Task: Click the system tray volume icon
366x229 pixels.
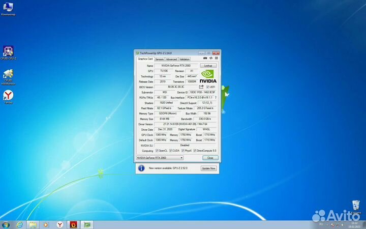Action: [x=343, y=225]
